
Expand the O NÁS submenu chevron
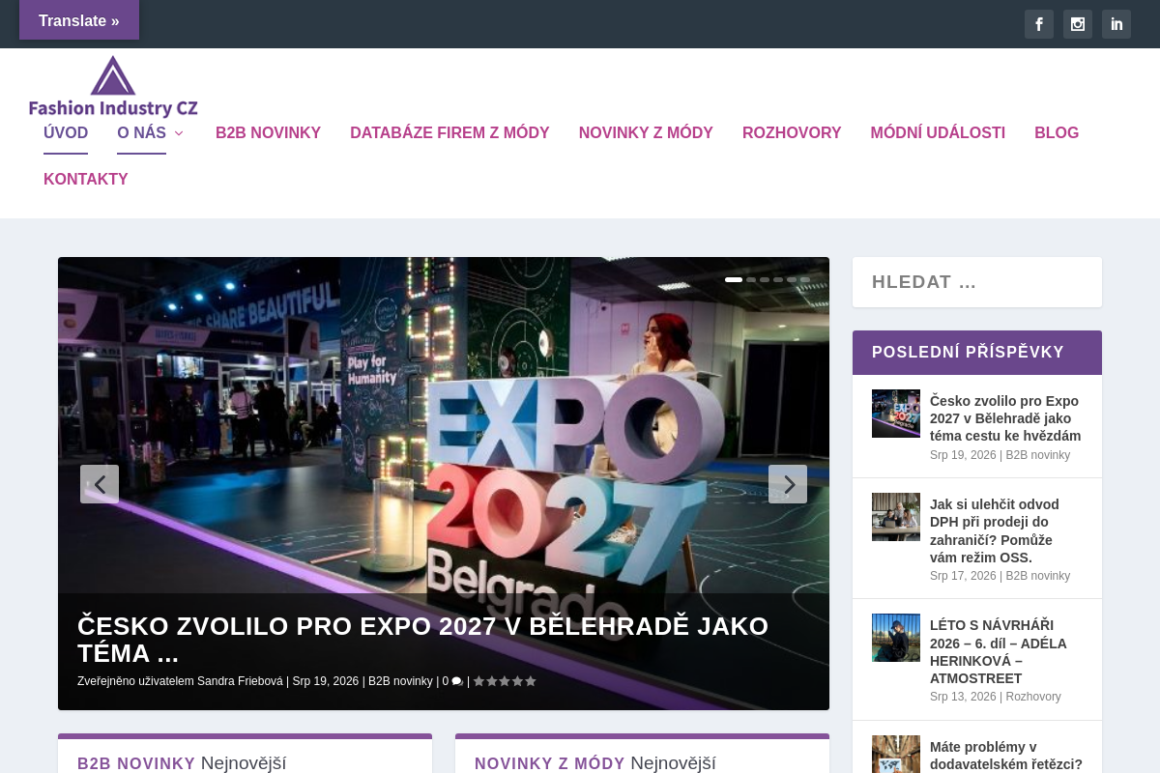[x=179, y=133]
